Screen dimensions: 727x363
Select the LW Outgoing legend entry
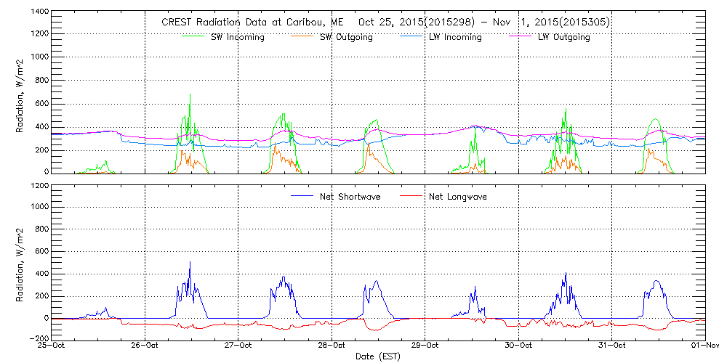pos(563,37)
